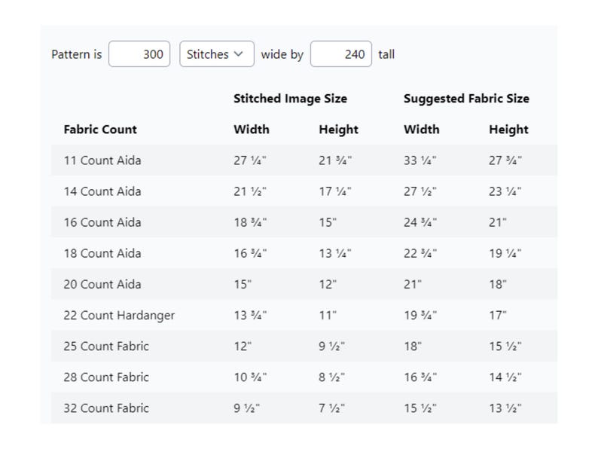The height and width of the screenshot is (449, 598).
Task: Click the Width header under Stitched Image Size
Action: coord(252,130)
